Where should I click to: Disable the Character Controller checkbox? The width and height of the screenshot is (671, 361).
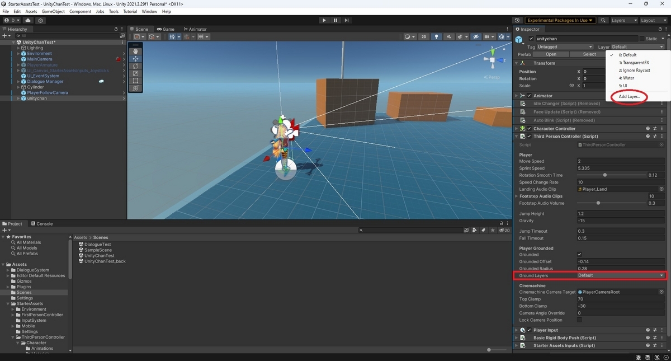click(529, 128)
